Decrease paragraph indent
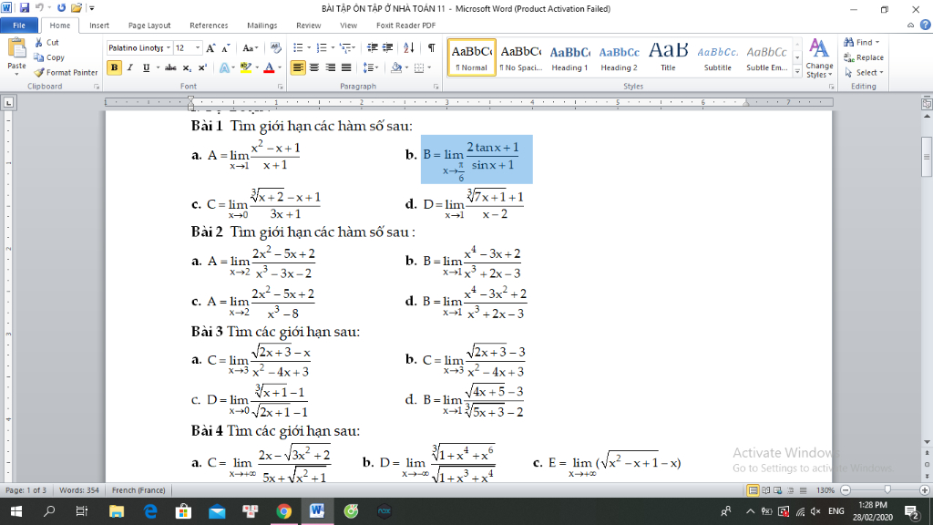Viewport: 933px width, 525px height. tap(373, 48)
